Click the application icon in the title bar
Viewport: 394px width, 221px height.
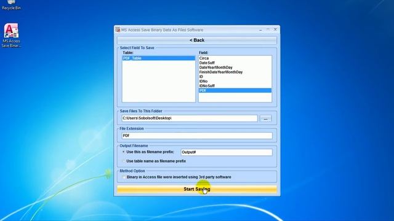pyautogui.click(x=118, y=29)
